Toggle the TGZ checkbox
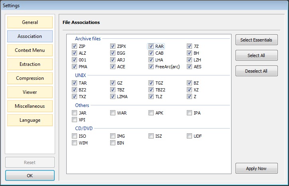The width and height of the screenshot is (289, 186). [x=151, y=83]
